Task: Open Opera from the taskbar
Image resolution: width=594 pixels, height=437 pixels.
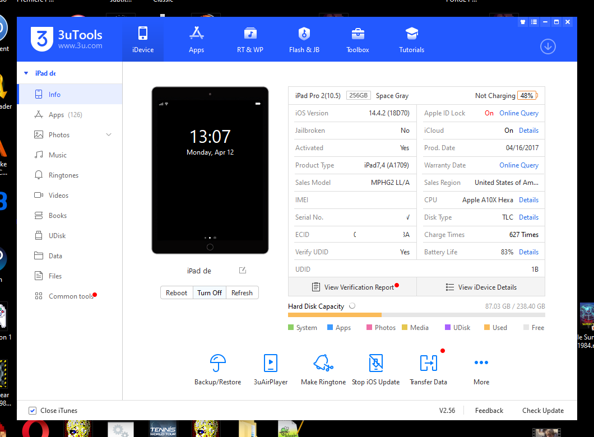Action: coord(35,429)
